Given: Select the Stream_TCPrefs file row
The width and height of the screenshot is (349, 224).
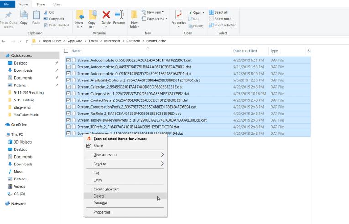Looking at the screenshot, I should [x=188, y=127].
